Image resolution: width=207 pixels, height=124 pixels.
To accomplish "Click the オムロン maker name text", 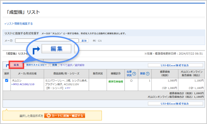I will click(17, 81).
